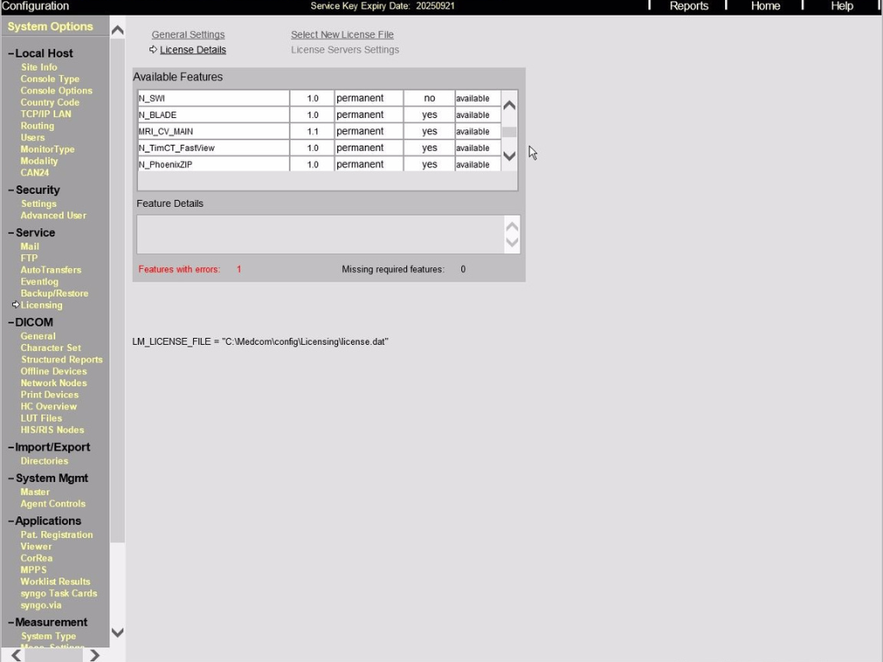Click the sidebar scroll down arrow
The image size is (883, 662).
pos(118,632)
